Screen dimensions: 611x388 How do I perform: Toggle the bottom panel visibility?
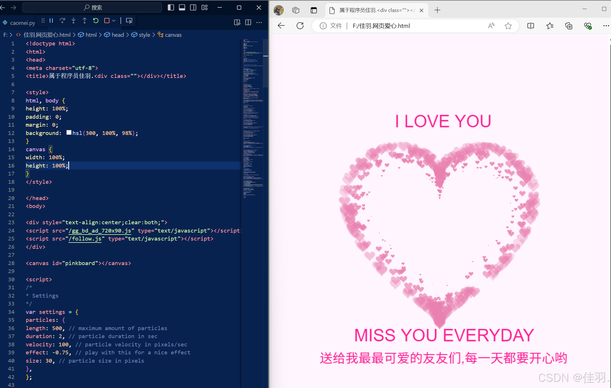[x=182, y=7]
